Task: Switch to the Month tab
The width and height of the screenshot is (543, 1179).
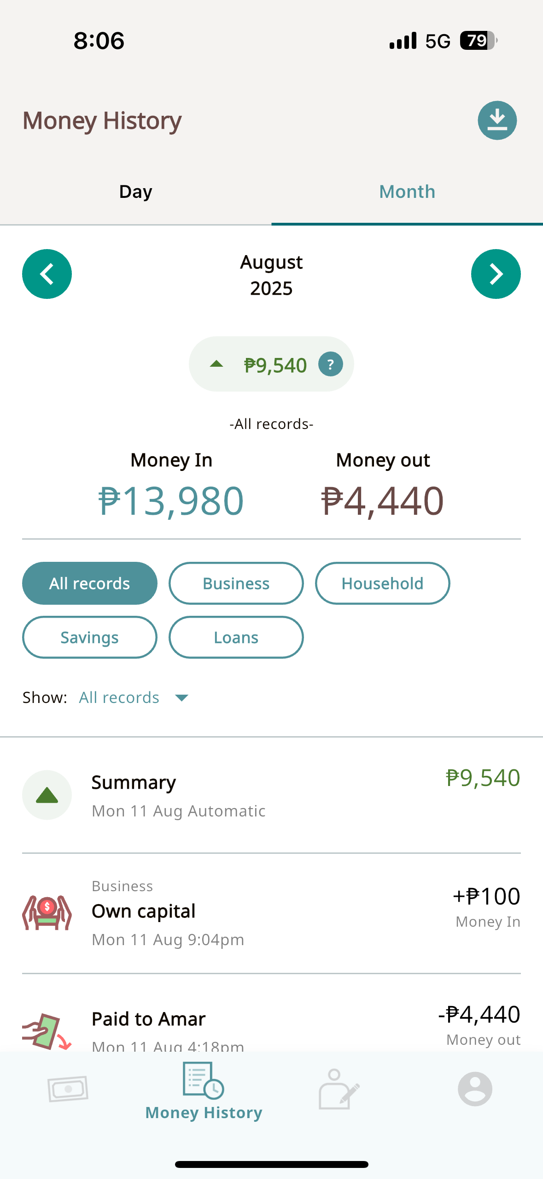Action: tap(407, 191)
